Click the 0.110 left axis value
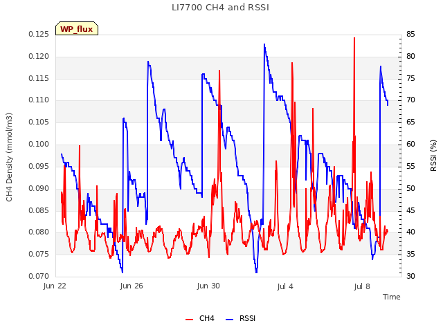This screenshot has width=443, height=332. tap(39, 100)
